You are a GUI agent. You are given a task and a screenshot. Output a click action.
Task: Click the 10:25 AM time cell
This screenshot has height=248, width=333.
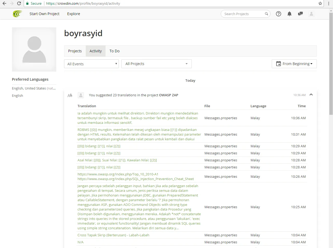tap(298, 207)
